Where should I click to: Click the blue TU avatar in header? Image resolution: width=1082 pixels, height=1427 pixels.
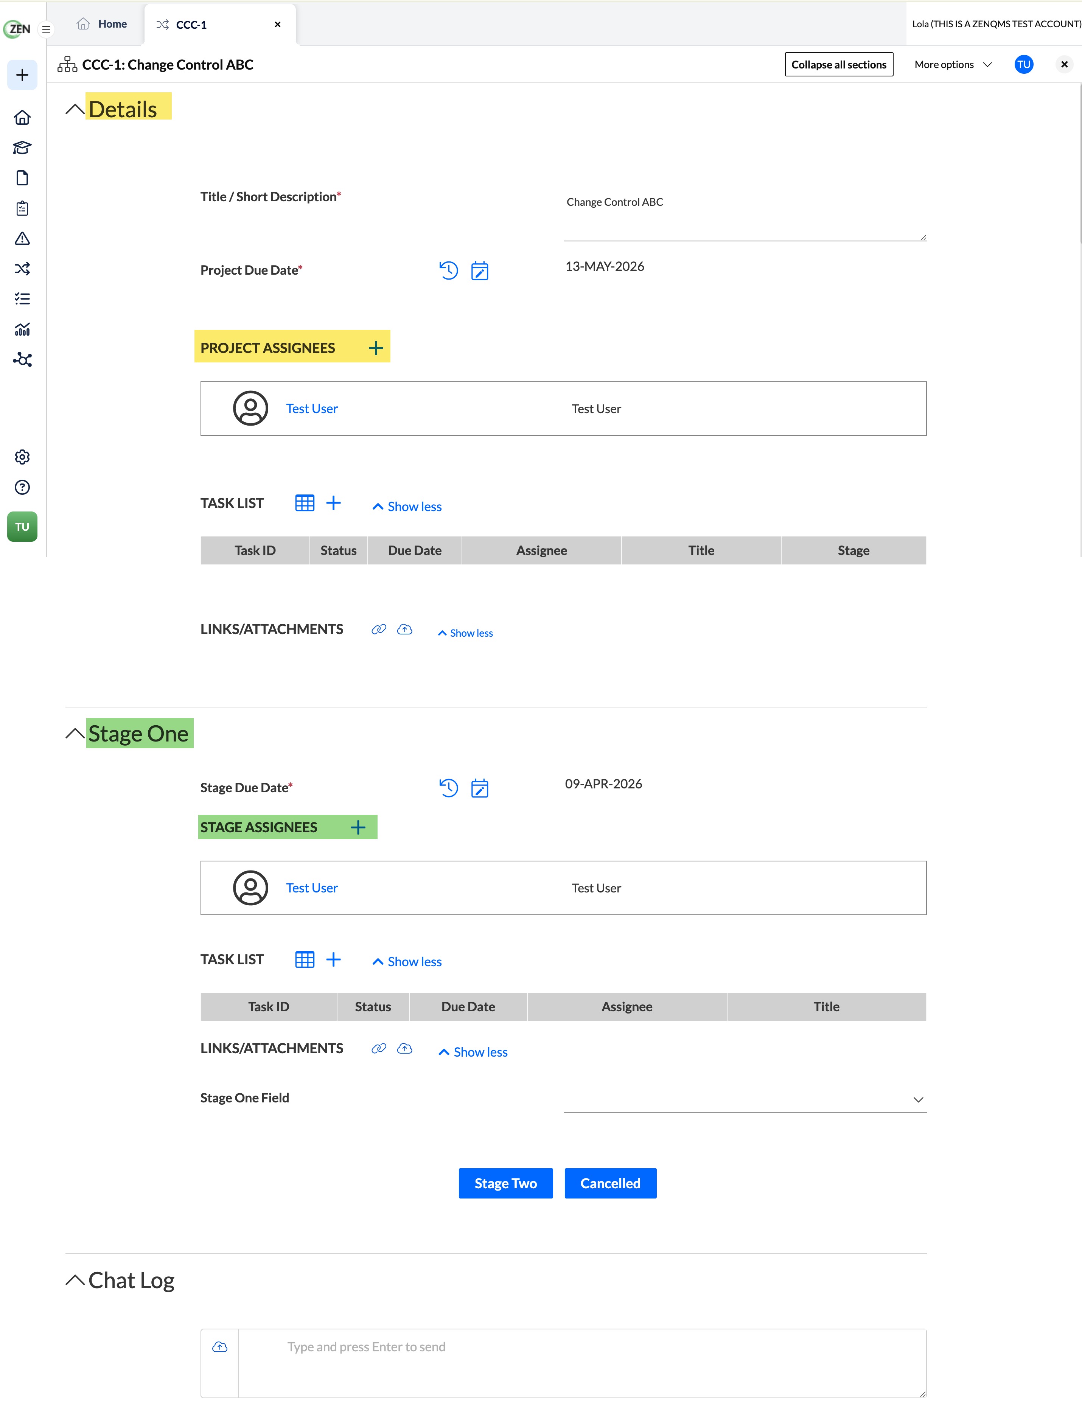click(1023, 65)
